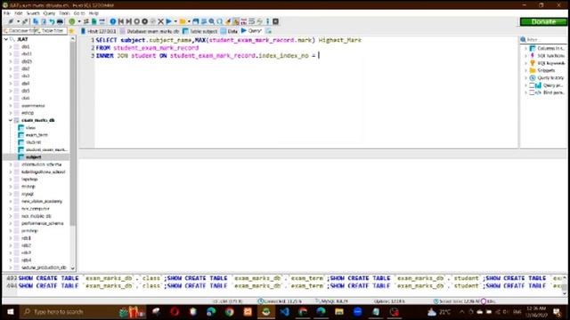The height and width of the screenshot is (320, 570).
Task: Click the SQL functions lightning icon
Action: (x=533, y=55)
